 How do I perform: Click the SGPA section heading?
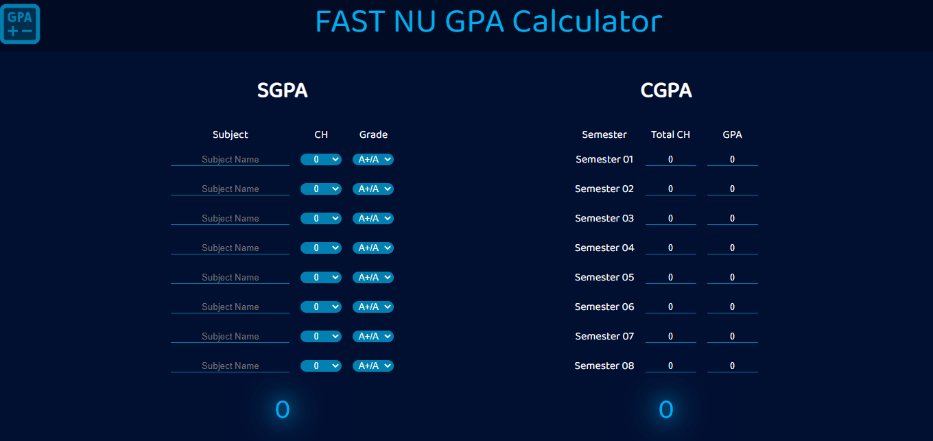[x=282, y=90]
